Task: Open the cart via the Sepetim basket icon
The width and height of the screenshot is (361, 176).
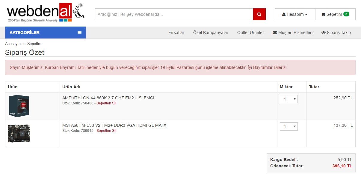Action: [x=323, y=14]
